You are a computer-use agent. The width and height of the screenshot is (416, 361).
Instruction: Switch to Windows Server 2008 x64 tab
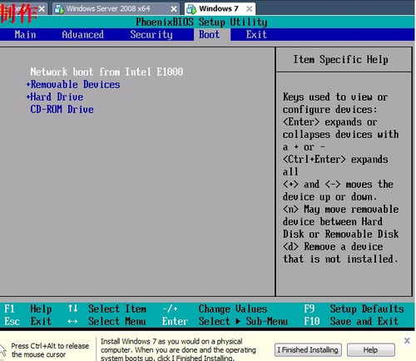click(x=108, y=8)
